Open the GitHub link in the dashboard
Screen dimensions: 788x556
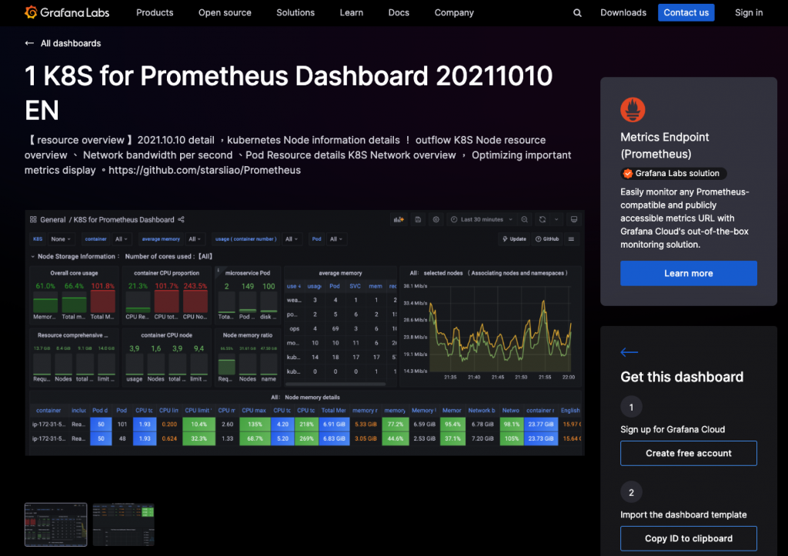pyautogui.click(x=547, y=239)
